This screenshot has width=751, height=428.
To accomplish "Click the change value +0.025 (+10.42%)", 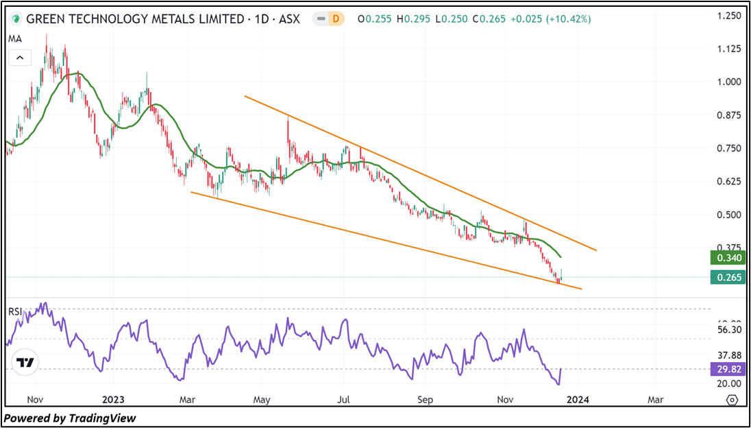I will [550, 19].
